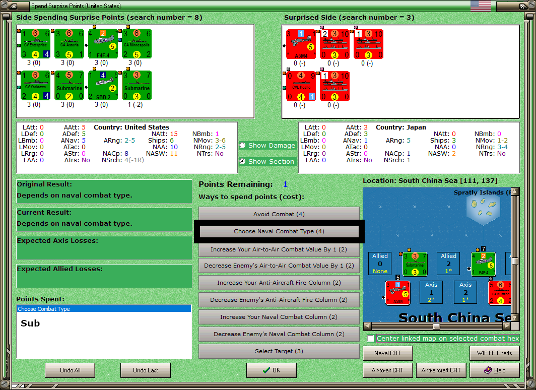Select the US Submarine unit valued 3 (0)
Image resolution: width=536 pixels, height=390 pixels.
pyautogui.click(x=70, y=86)
